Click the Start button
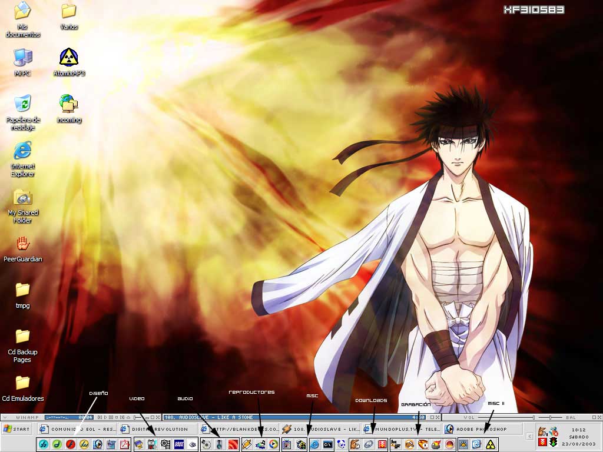Image resolution: width=603 pixels, height=452 pixels. click(16, 429)
